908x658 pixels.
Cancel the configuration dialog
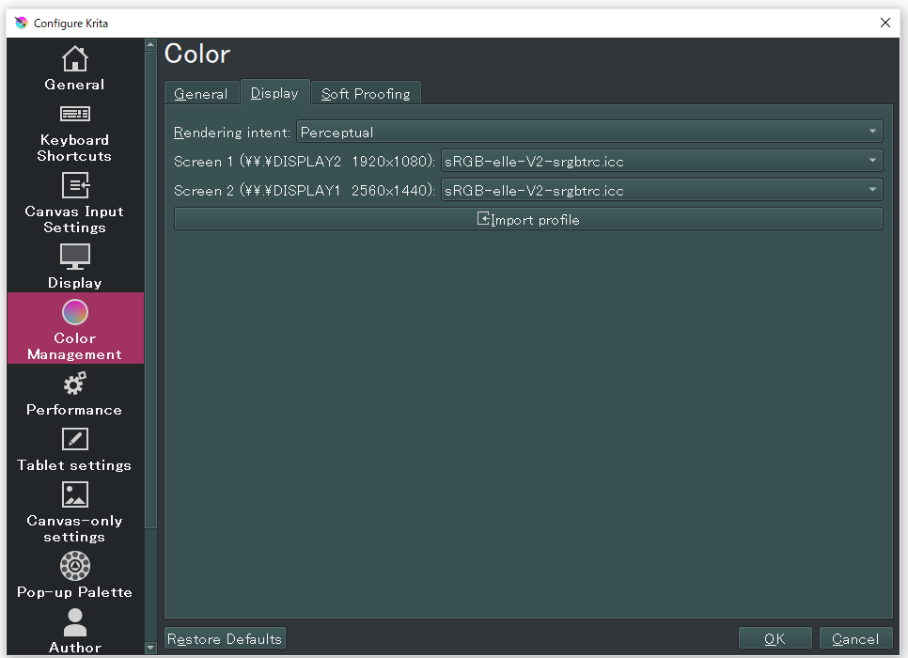pos(855,639)
